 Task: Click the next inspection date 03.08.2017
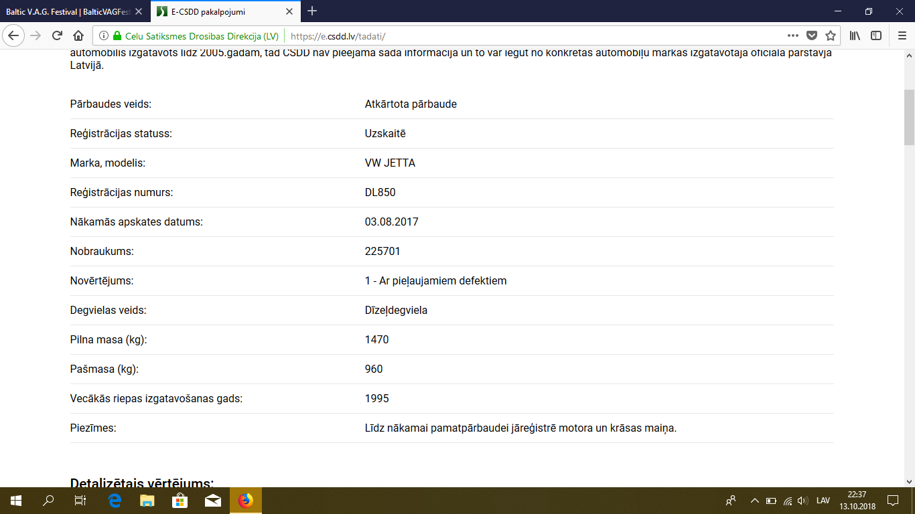click(392, 222)
